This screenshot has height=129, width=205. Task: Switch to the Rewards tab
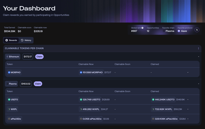coord(11,40)
